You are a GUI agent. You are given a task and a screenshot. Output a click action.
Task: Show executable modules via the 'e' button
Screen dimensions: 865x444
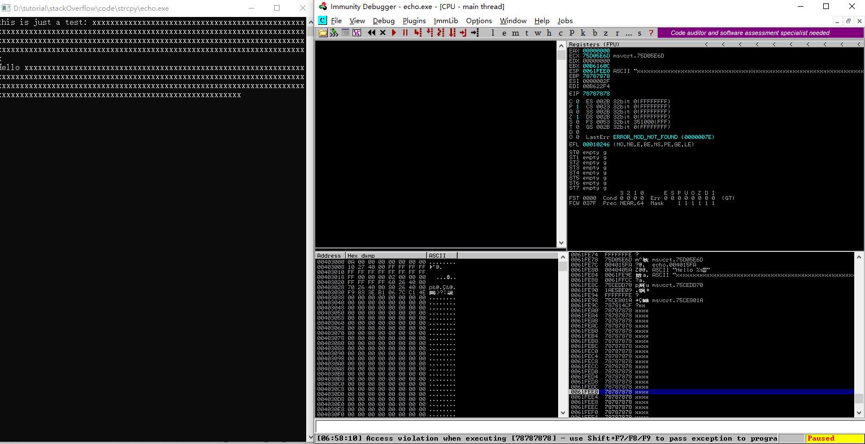[x=504, y=33]
